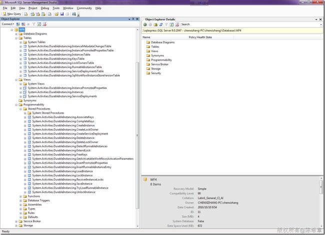Open the Edit menu
The image size is (325, 235).
coord(13,8)
